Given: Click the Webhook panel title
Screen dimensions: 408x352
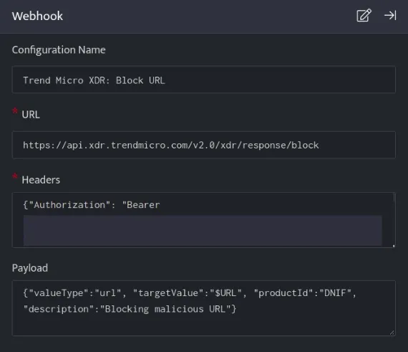Looking at the screenshot, I should pyautogui.click(x=37, y=16).
